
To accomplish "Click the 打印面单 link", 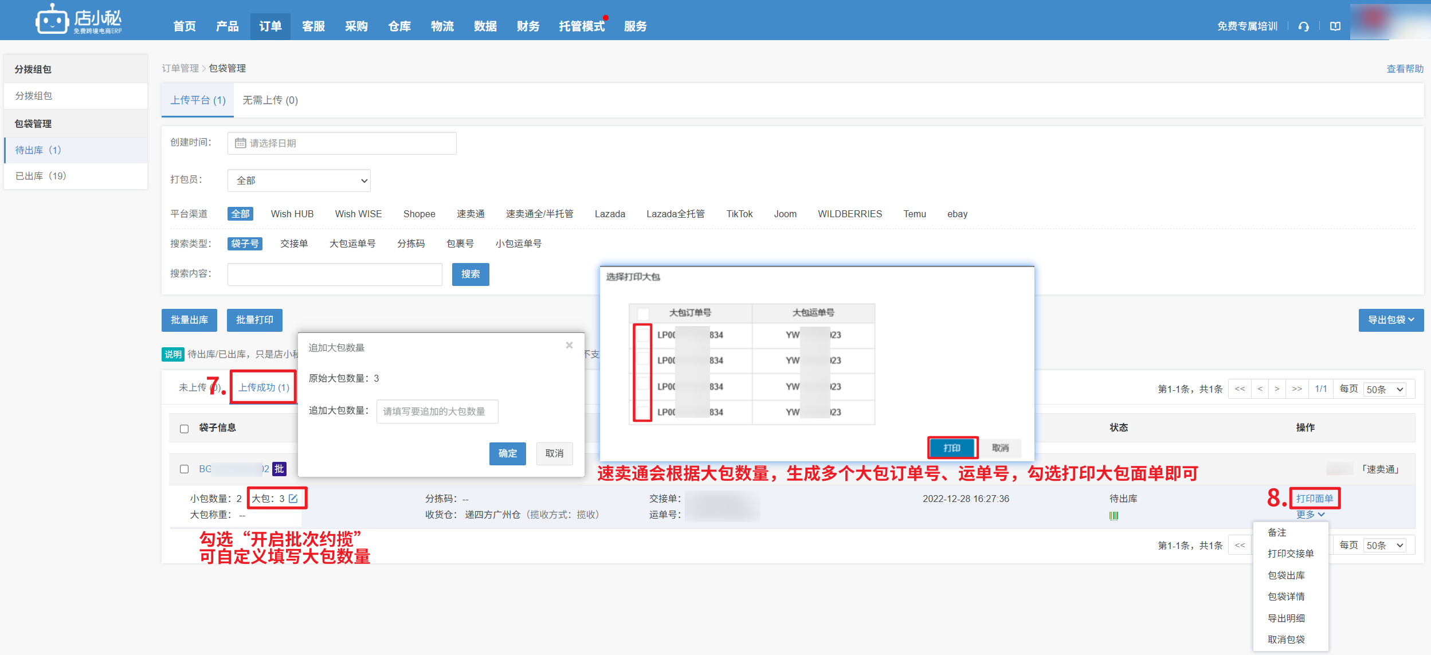I will (x=1315, y=499).
